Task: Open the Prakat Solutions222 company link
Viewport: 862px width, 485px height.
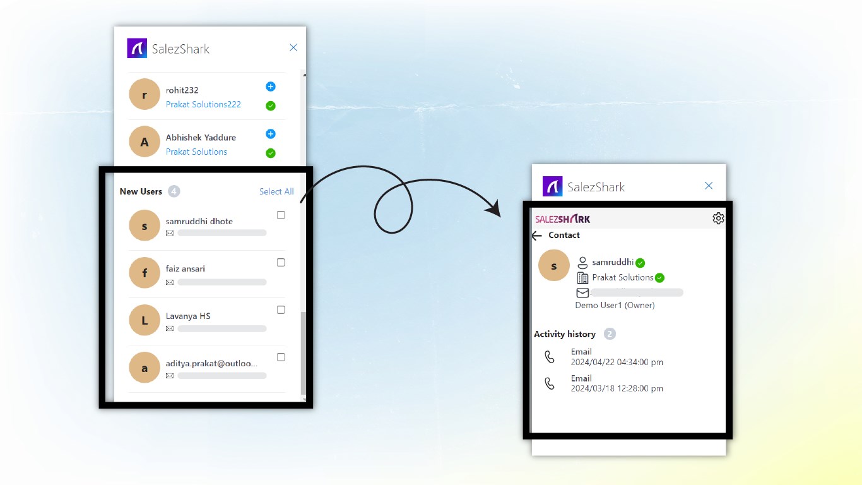Action: (203, 104)
